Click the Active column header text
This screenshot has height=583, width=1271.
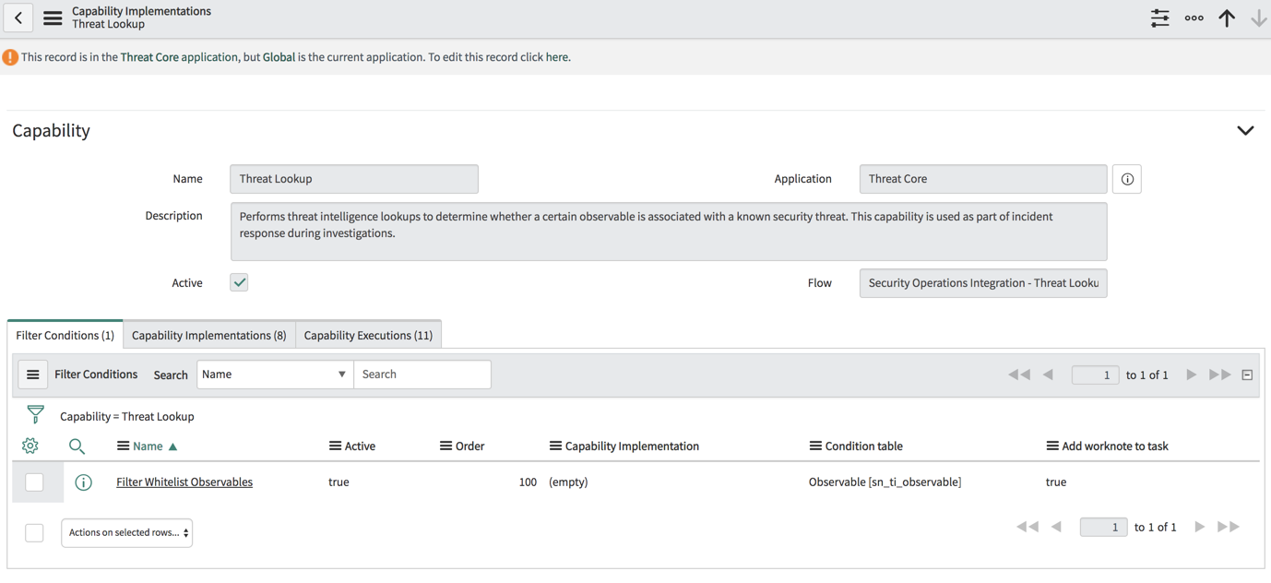click(360, 446)
